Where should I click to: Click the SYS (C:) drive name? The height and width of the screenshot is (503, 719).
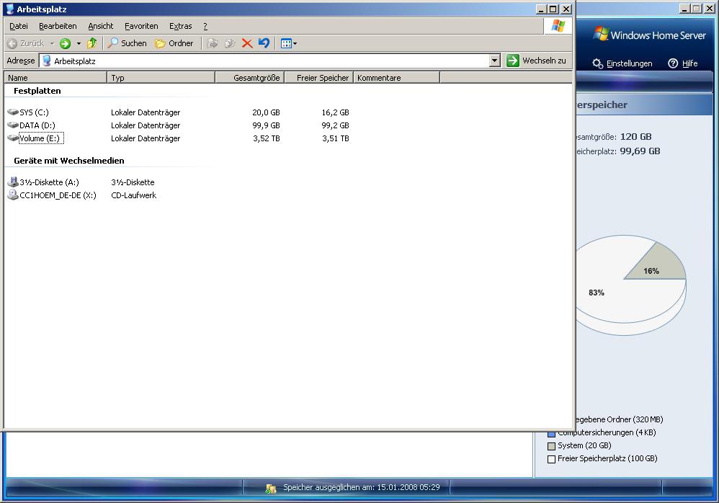click(x=34, y=112)
